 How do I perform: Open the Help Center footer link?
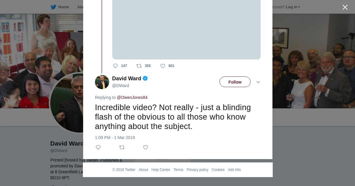click(x=161, y=170)
